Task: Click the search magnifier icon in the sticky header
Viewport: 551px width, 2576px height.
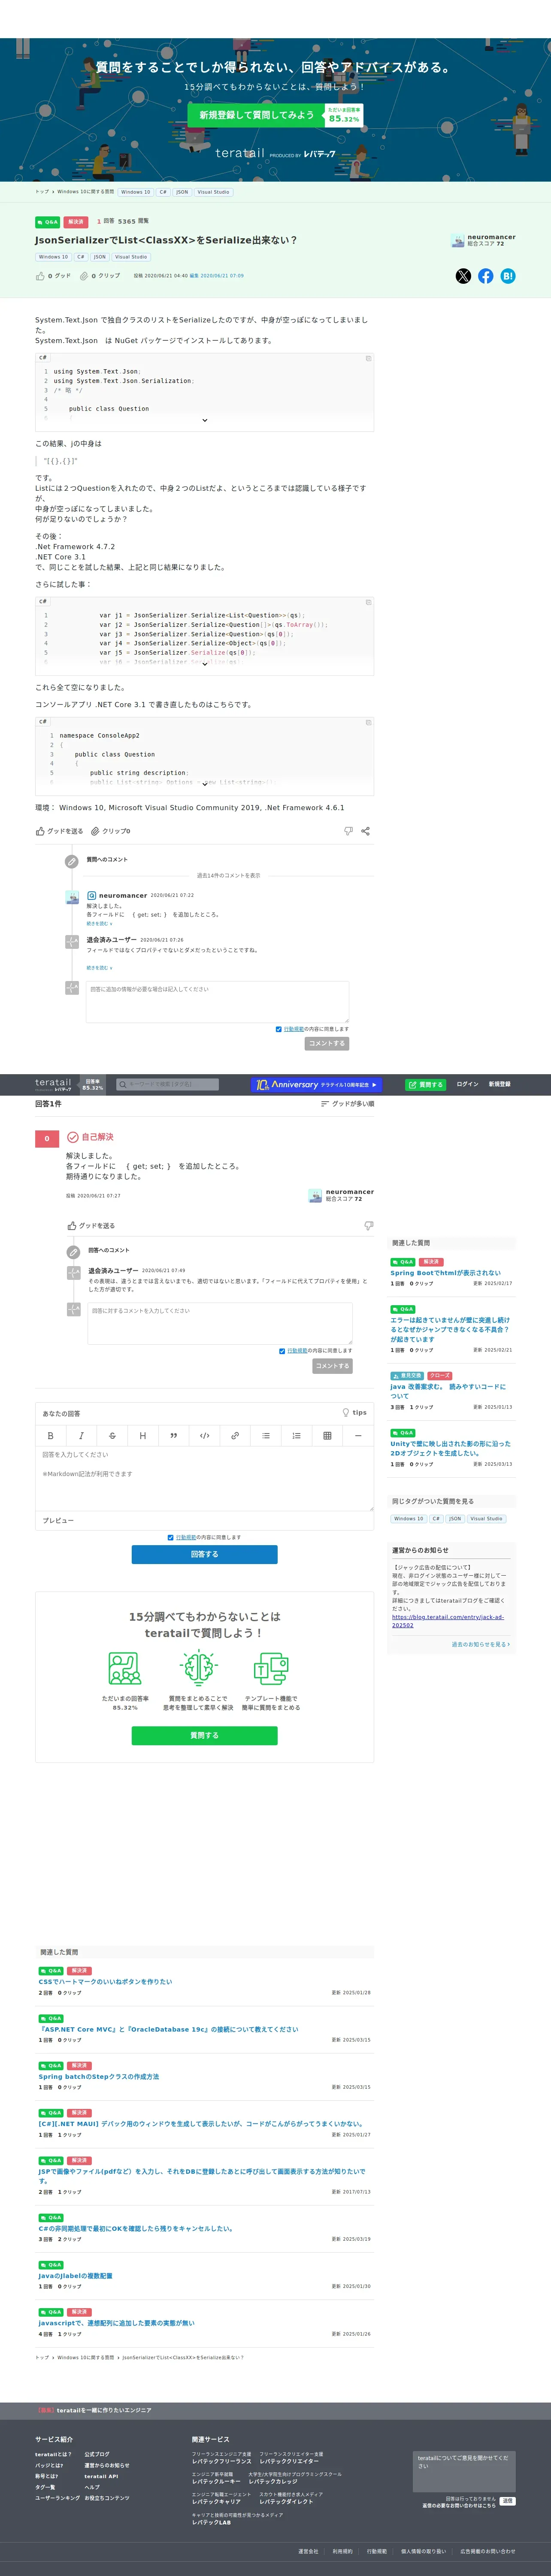Action: pyautogui.click(x=123, y=1084)
